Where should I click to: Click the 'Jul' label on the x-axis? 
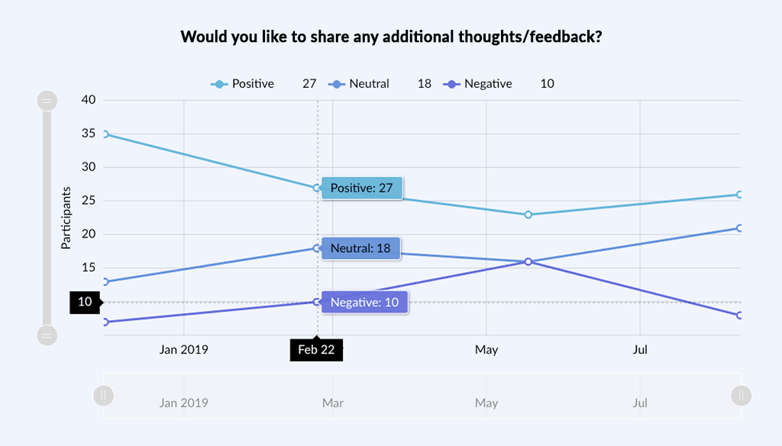point(640,350)
